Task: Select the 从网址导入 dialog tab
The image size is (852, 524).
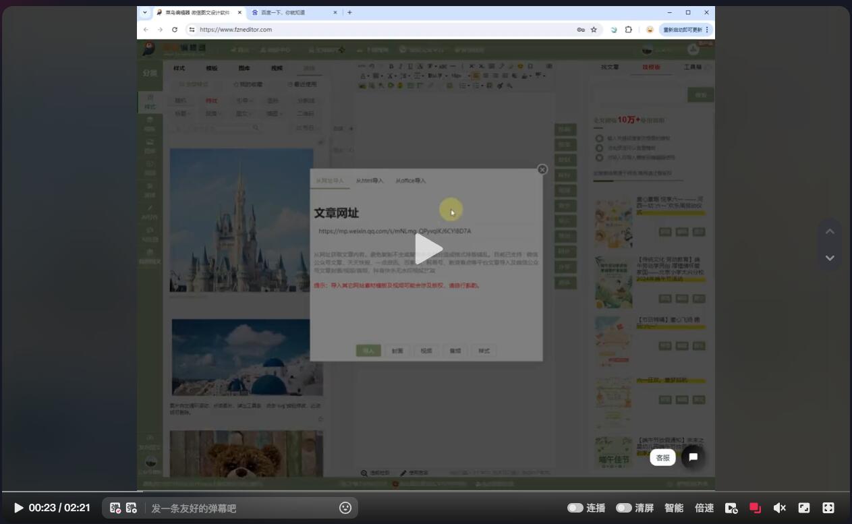Action: pyautogui.click(x=330, y=181)
